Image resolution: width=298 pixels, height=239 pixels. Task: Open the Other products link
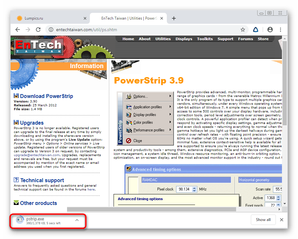point(38,203)
